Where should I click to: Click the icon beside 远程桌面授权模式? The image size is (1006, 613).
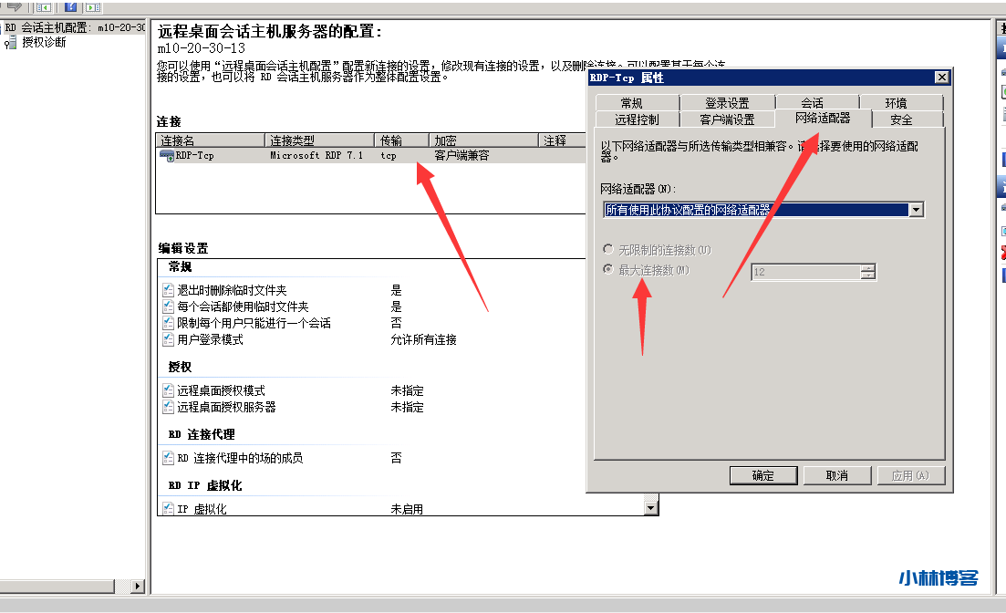[x=168, y=390]
